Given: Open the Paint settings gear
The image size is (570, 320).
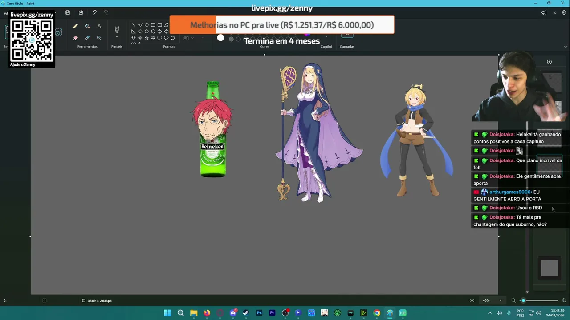Looking at the screenshot, I should coord(564,12).
